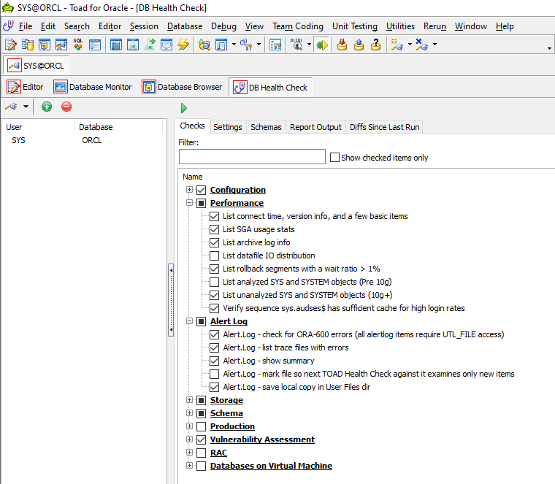Toggle Show checked items only checkbox

tap(334, 157)
